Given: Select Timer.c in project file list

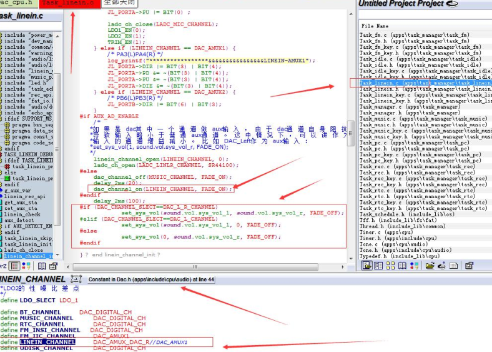Looking at the screenshot, I should tap(425, 232).
